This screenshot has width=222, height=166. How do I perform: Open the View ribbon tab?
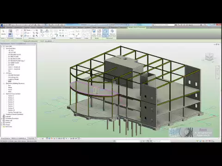tap(74, 28)
